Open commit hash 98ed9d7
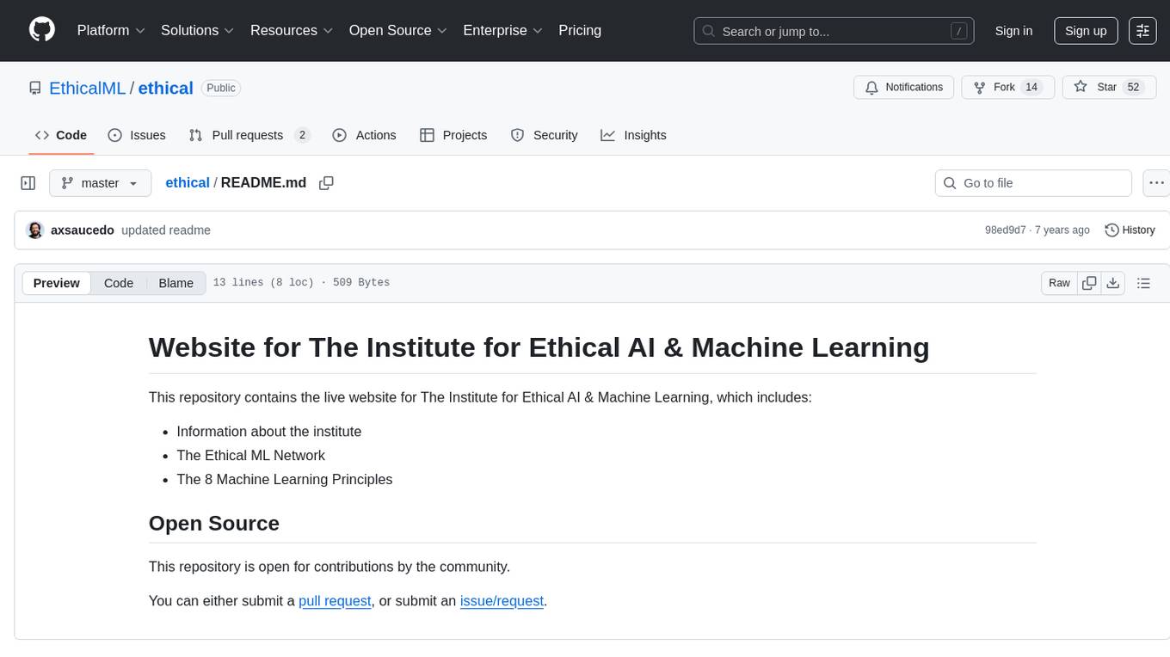 tap(1005, 230)
